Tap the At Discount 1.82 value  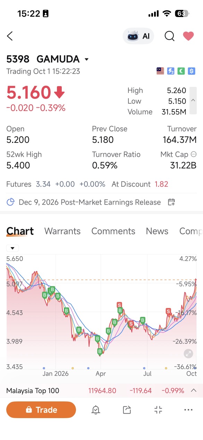tap(161, 184)
